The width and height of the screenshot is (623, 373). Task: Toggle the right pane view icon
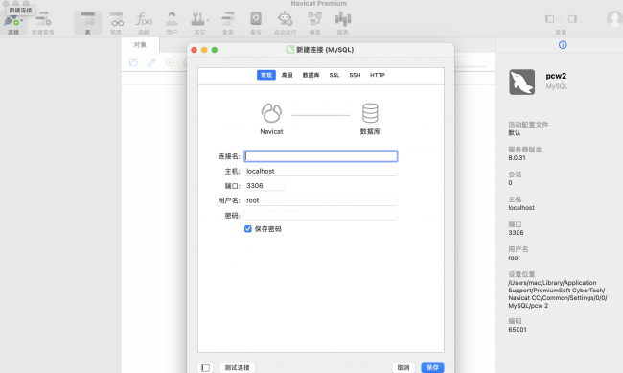[572, 19]
